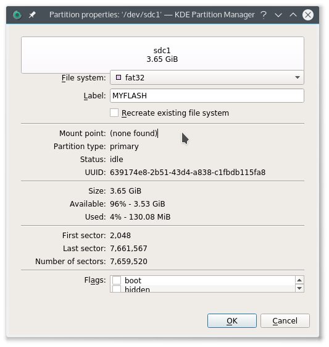Check the boot flag checkbox

[117, 280]
